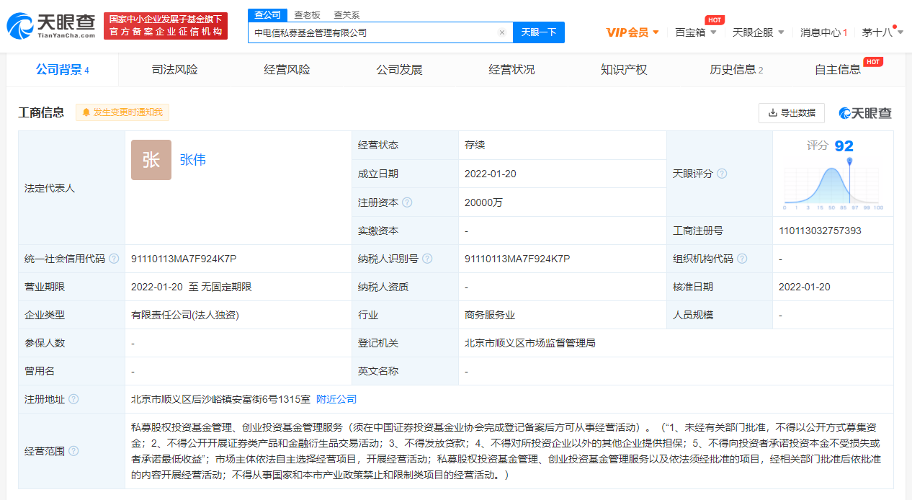
Task: Switch to the 知识产权 tab
Action: point(624,70)
